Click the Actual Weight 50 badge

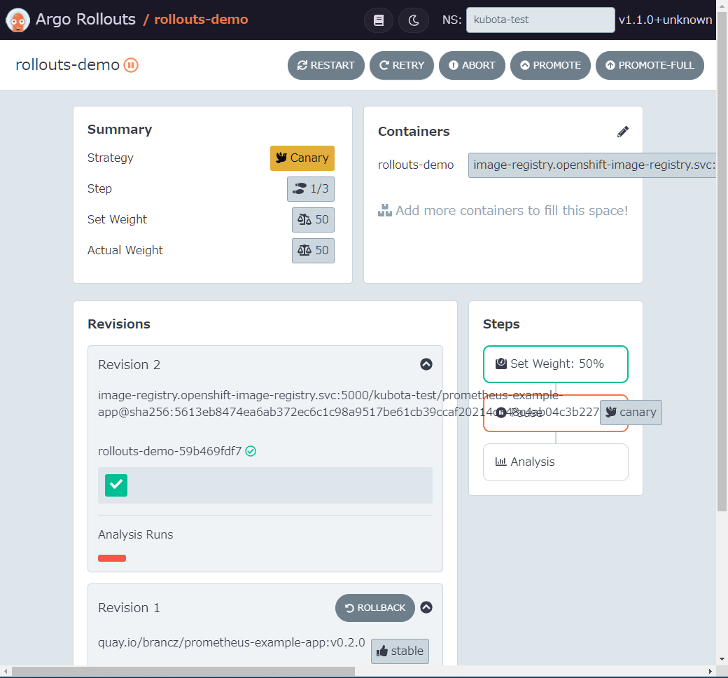(313, 251)
